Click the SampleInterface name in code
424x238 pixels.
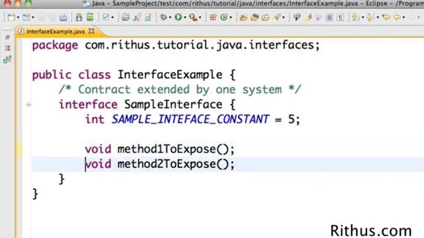coord(173,104)
